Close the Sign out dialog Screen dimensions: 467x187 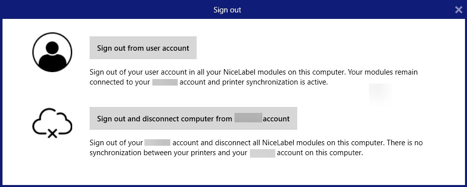click(x=459, y=10)
